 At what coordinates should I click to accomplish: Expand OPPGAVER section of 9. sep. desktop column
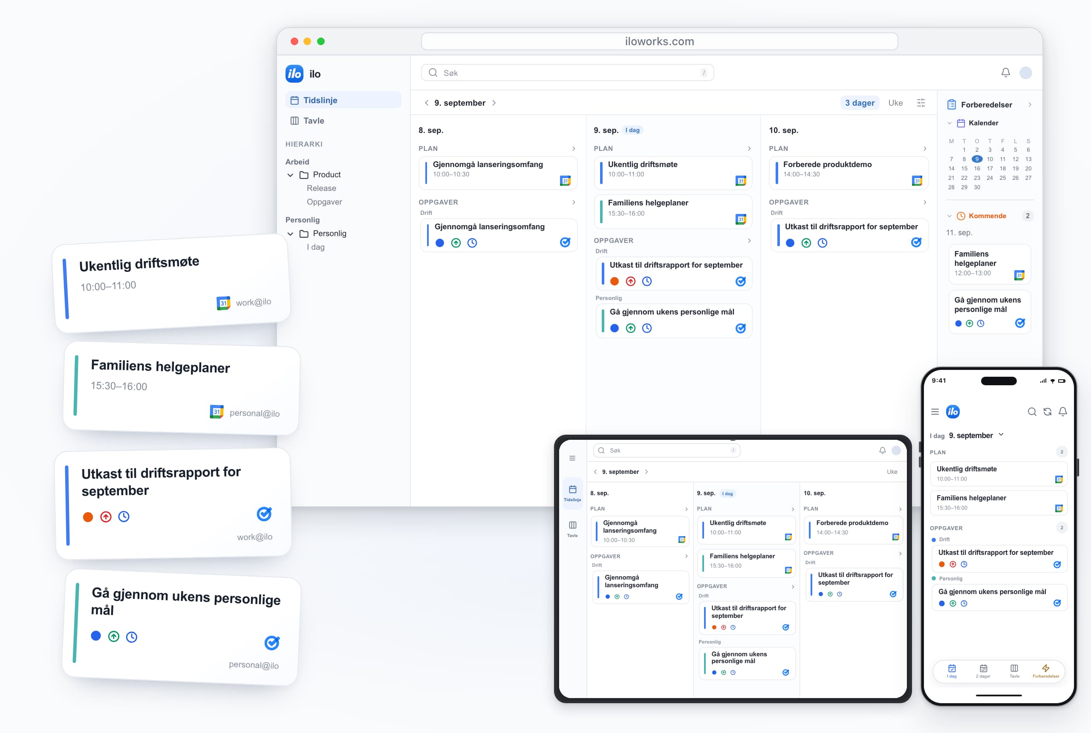coord(749,241)
